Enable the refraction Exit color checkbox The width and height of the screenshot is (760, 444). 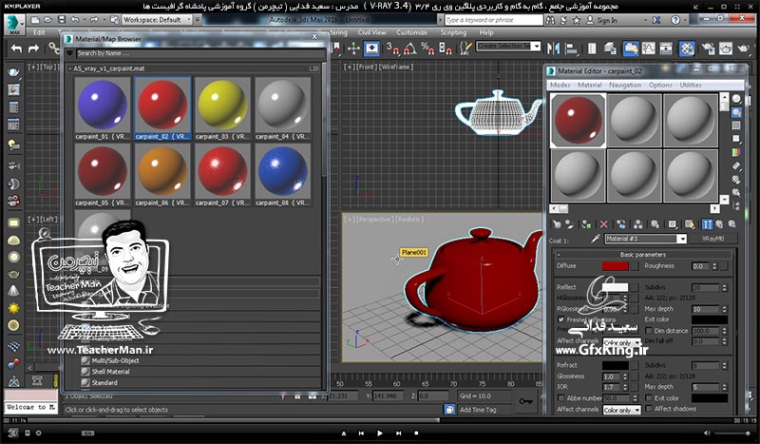point(649,398)
